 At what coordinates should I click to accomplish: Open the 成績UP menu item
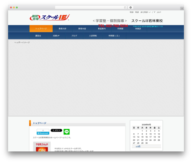coord(56,35)
